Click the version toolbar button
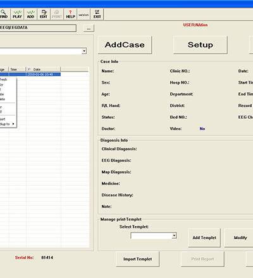This screenshot has height=278, width=253. click(x=83, y=14)
